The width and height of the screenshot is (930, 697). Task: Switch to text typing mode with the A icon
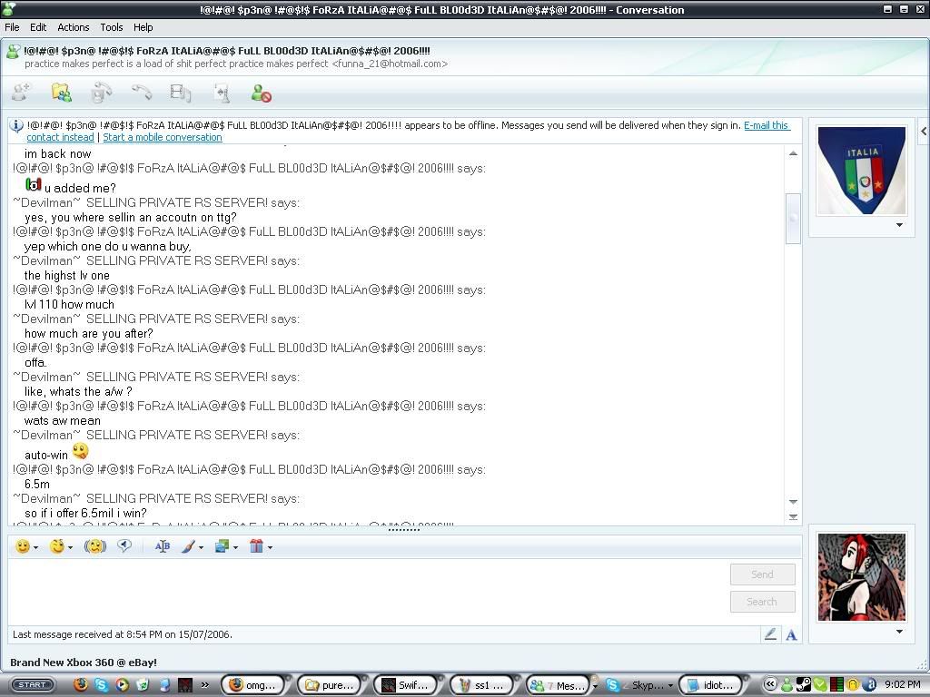click(791, 634)
